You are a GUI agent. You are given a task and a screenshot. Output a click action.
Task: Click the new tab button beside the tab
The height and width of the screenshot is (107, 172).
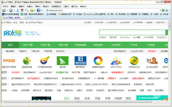click(x=28, y=17)
